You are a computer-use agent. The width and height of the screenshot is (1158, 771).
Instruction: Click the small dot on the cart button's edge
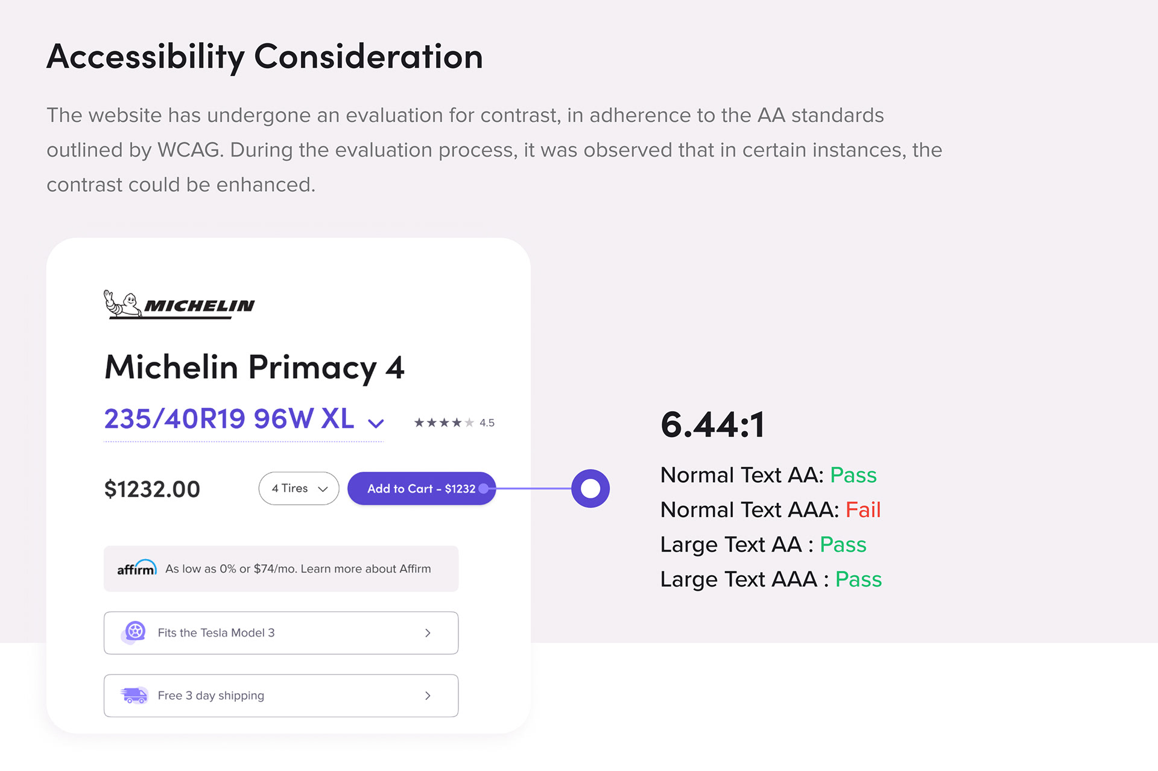click(x=483, y=488)
